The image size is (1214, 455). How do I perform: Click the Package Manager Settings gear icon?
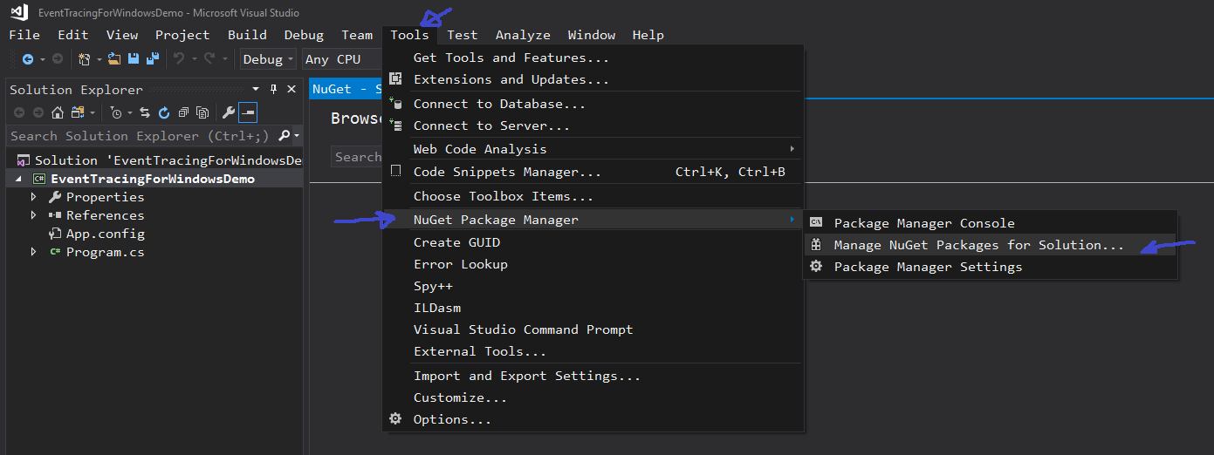(x=816, y=267)
